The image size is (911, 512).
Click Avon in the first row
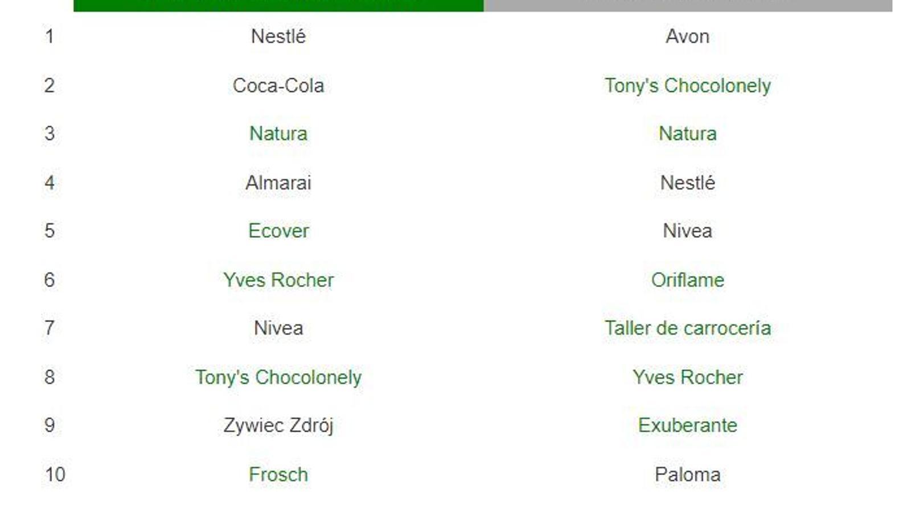687,36
